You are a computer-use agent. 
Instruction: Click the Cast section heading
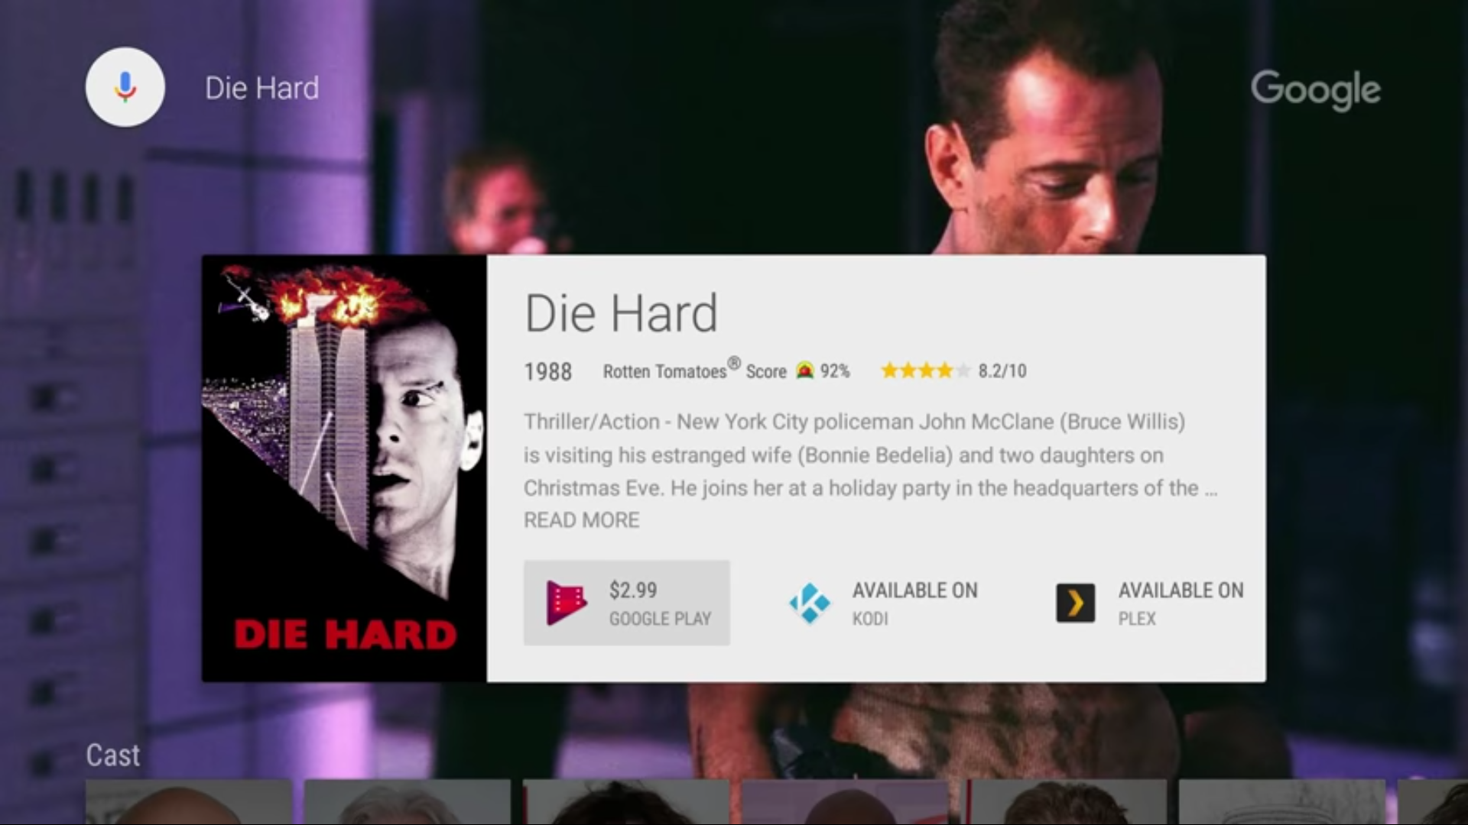click(113, 755)
